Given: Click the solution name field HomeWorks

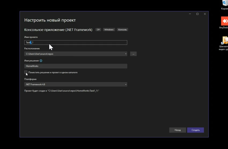Looking at the screenshot, I should (x=75, y=66).
